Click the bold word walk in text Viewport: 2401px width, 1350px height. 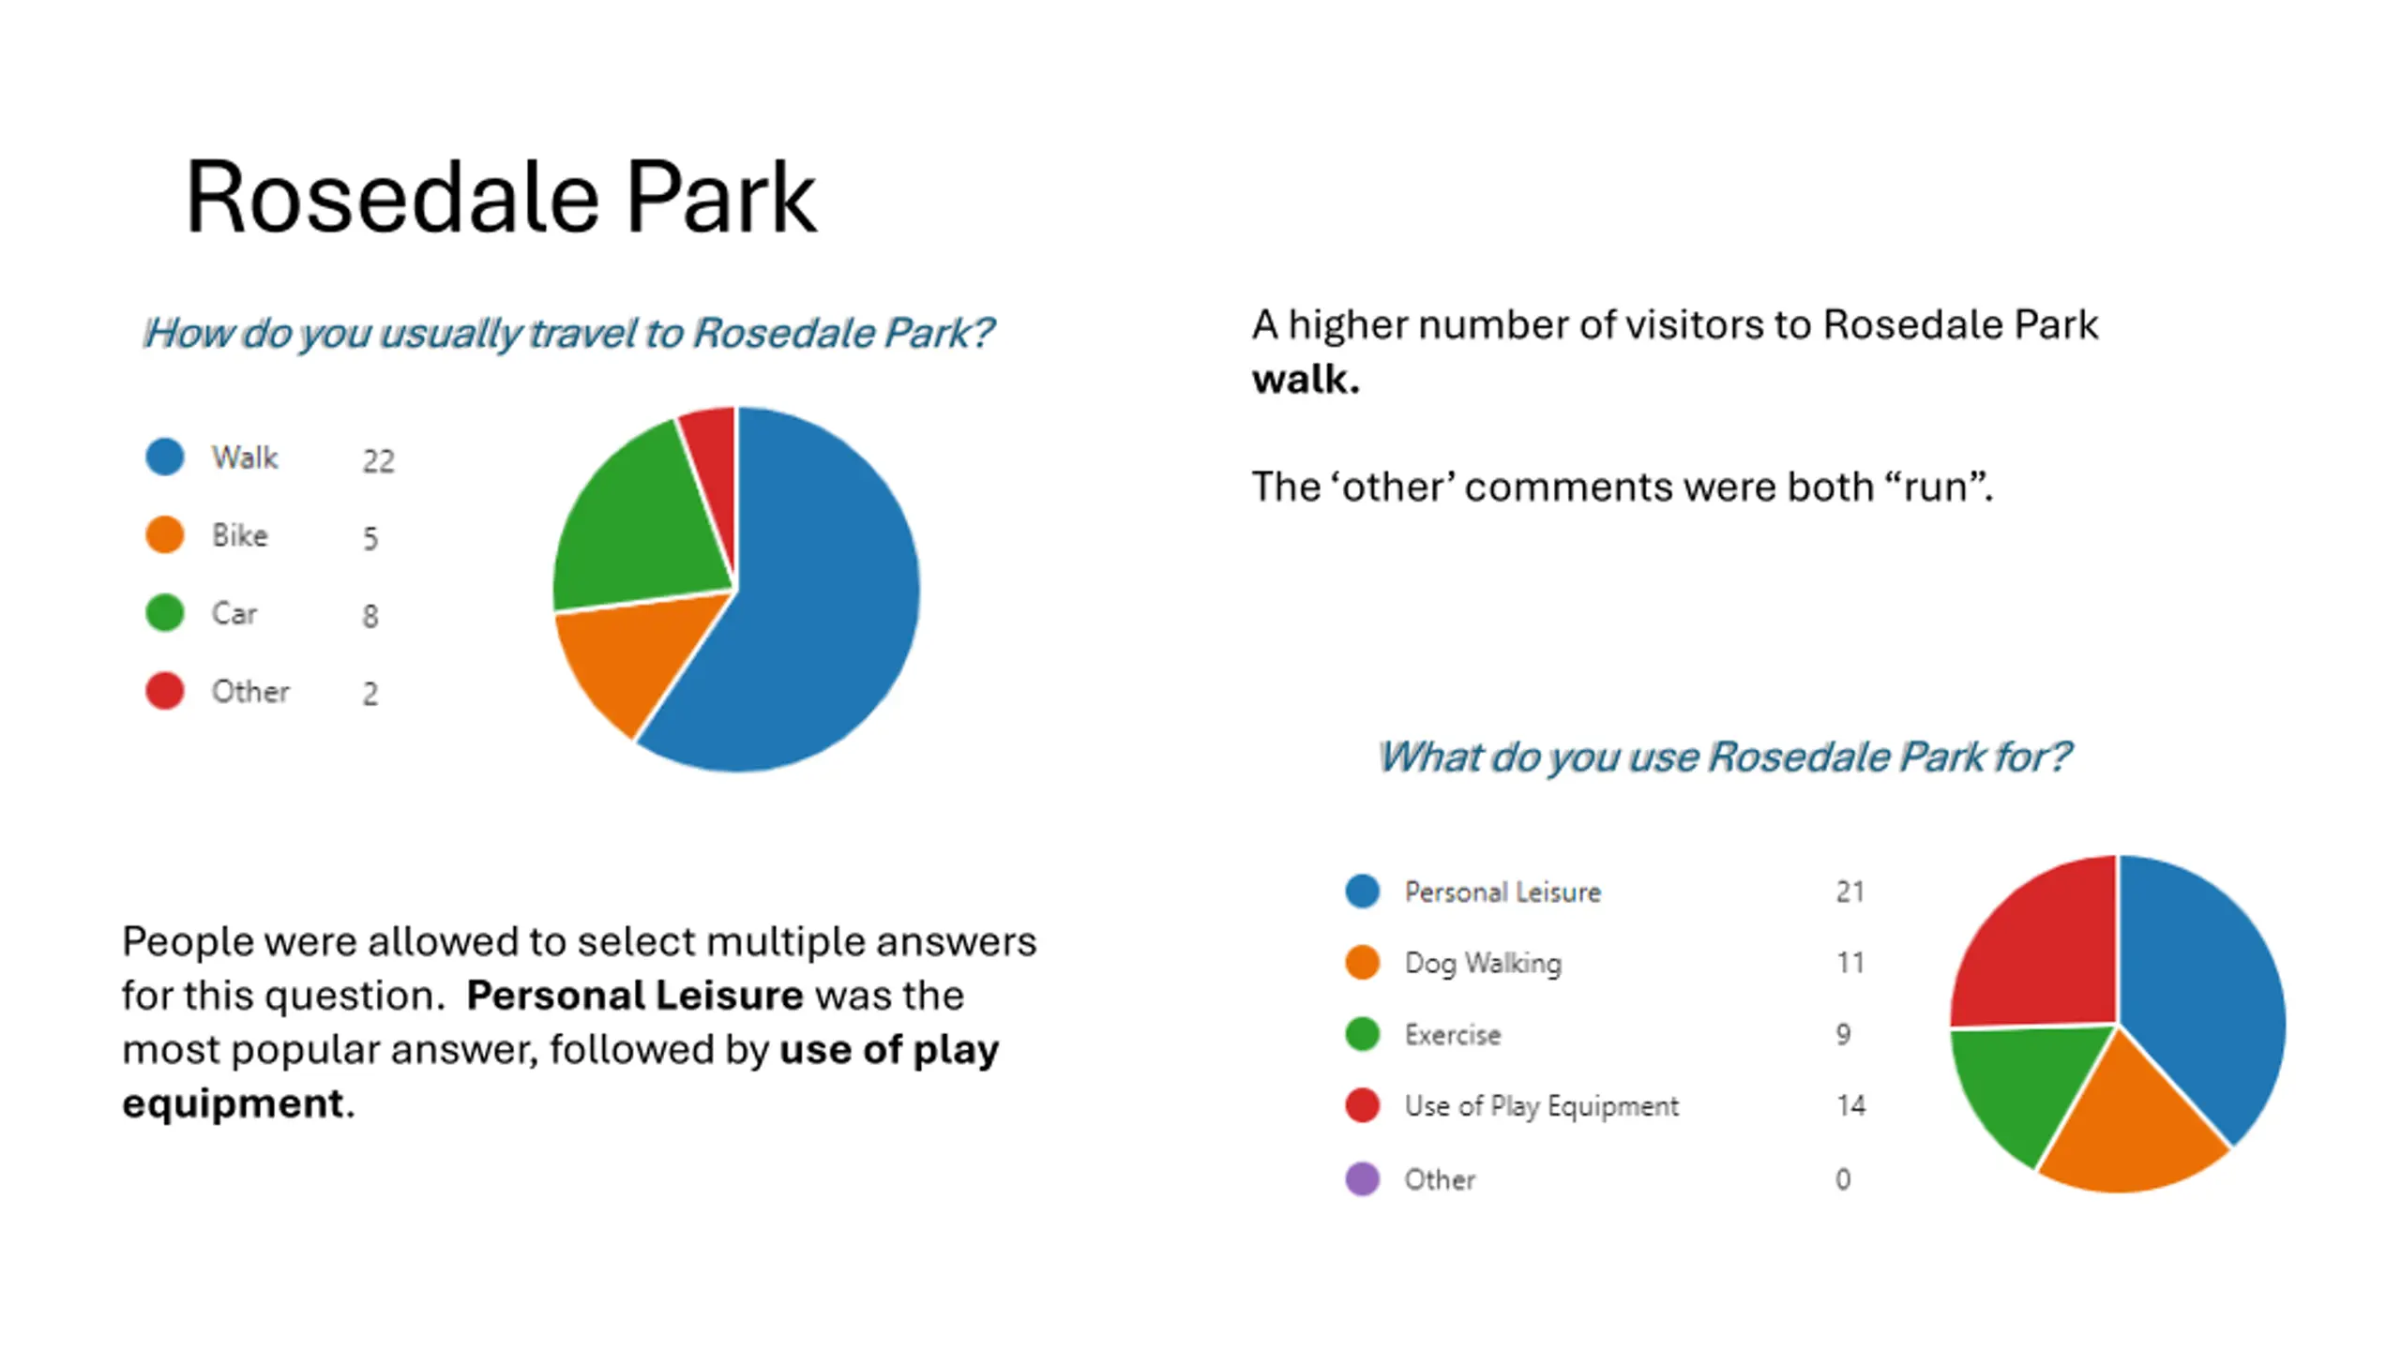click(1306, 380)
